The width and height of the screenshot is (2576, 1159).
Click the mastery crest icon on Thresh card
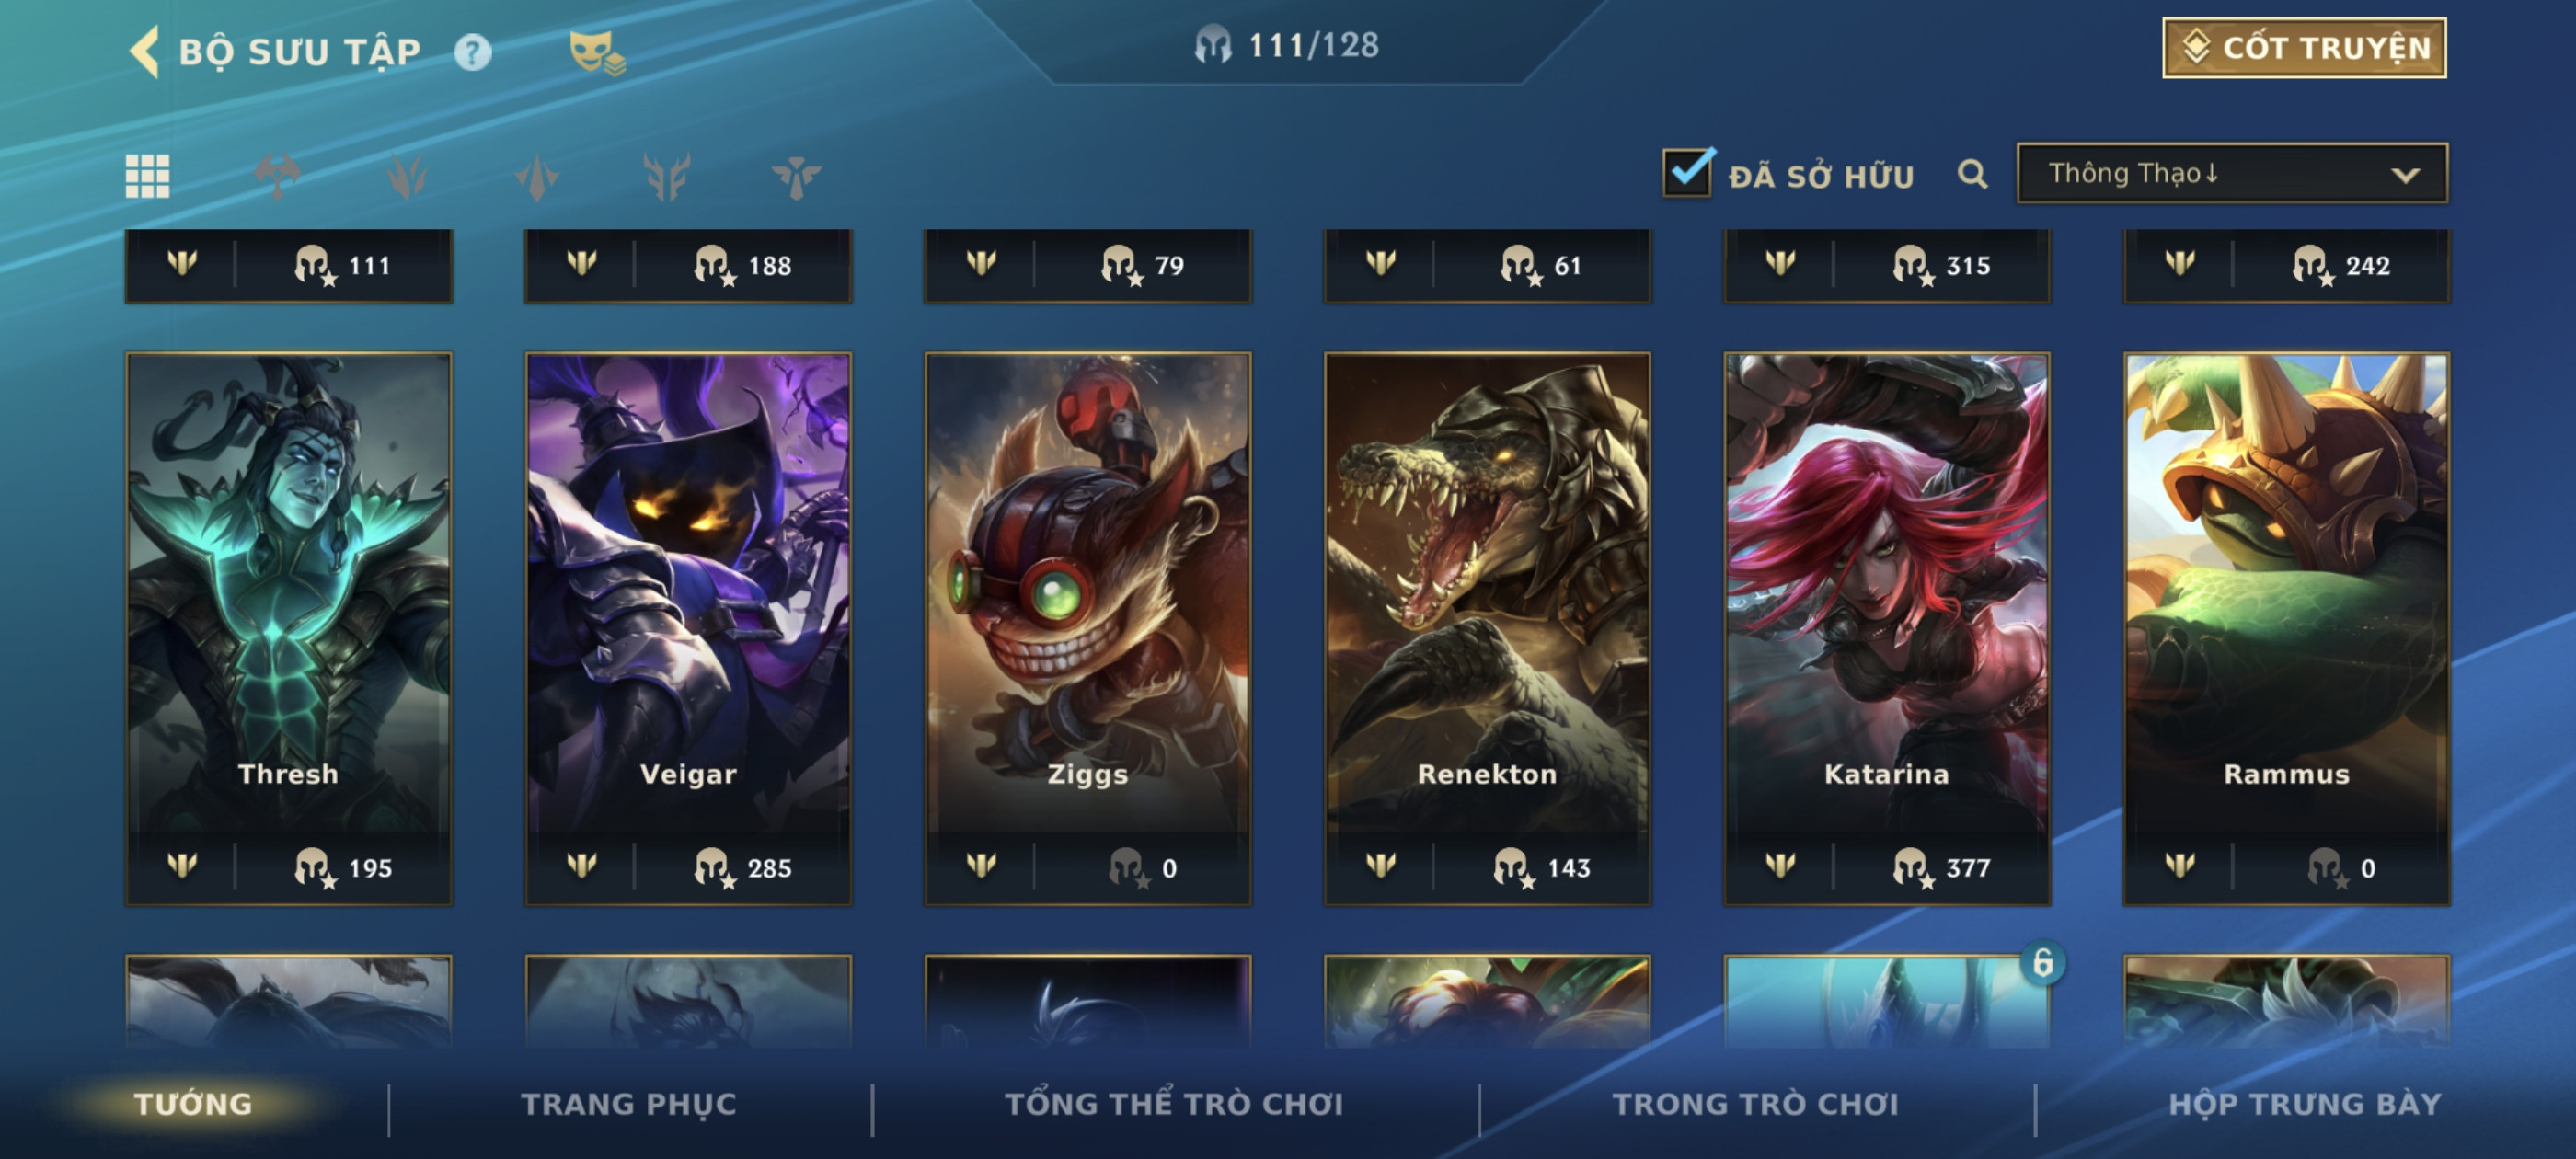[x=182, y=866]
